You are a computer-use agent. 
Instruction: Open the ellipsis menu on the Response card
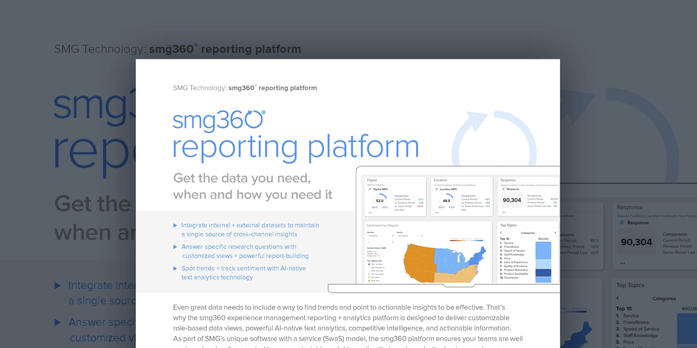coord(504,213)
